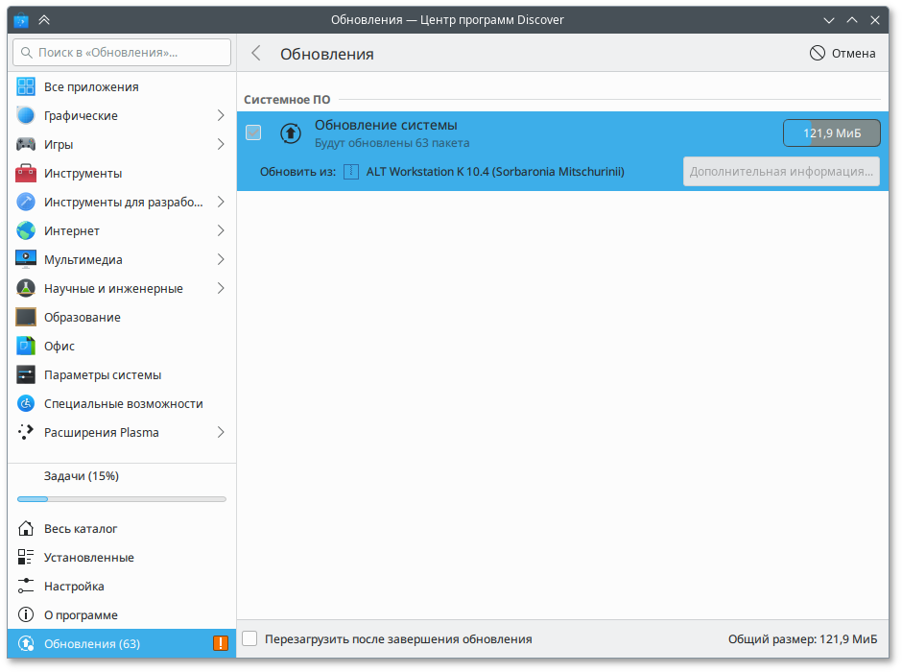Screen dimensions: 902x672
Task: Click the search field in sidebar
Action: click(122, 52)
